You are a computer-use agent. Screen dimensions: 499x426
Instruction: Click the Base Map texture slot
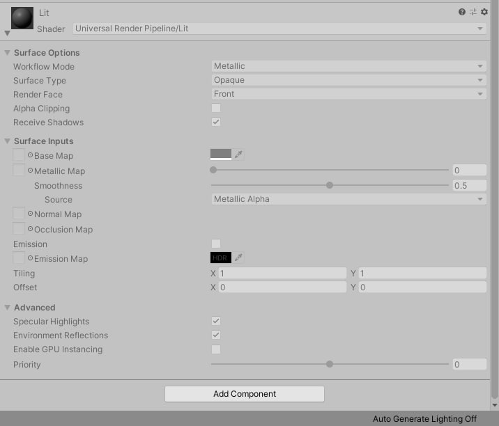point(18,155)
